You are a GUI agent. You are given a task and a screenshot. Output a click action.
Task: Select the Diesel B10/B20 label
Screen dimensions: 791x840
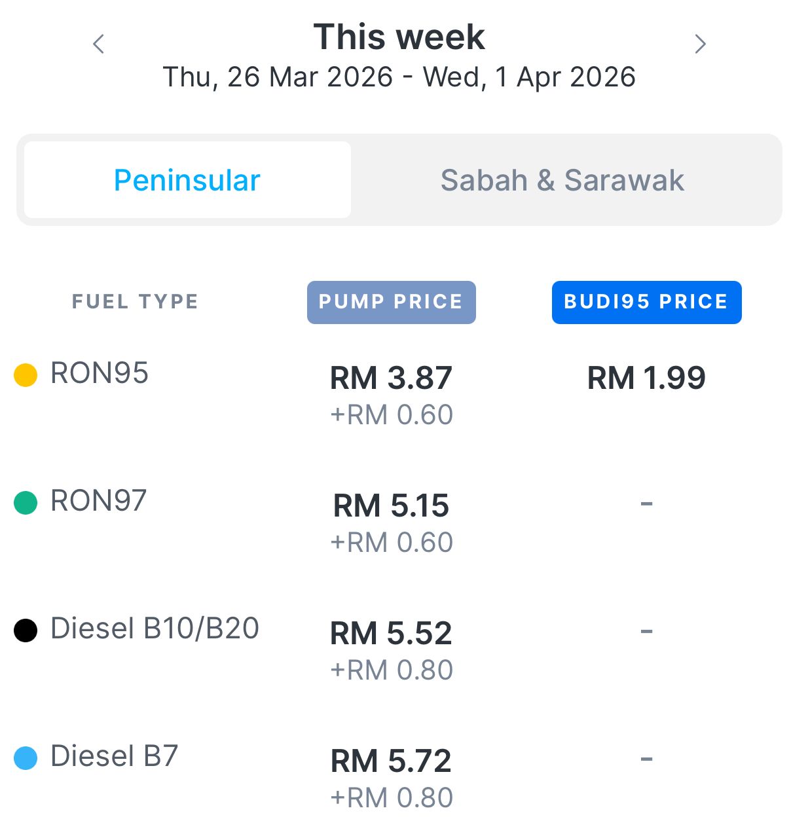click(155, 629)
